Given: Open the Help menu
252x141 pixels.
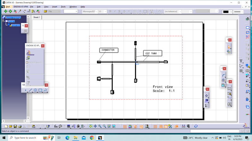Looking at the screenshot, I should point(83,7).
